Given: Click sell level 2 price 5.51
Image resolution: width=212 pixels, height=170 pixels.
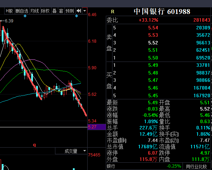Looking at the screenshot, I should (153, 50).
